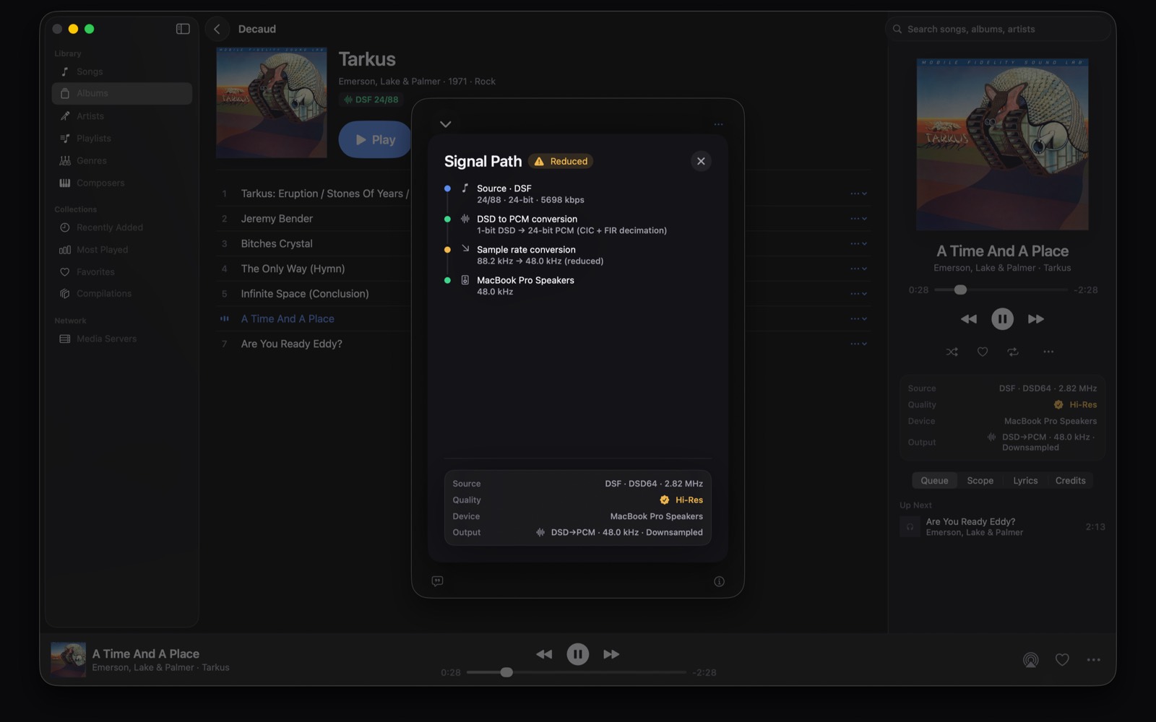Pause playback in the bottom bar
This screenshot has height=722, width=1156.
pos(577,654)
